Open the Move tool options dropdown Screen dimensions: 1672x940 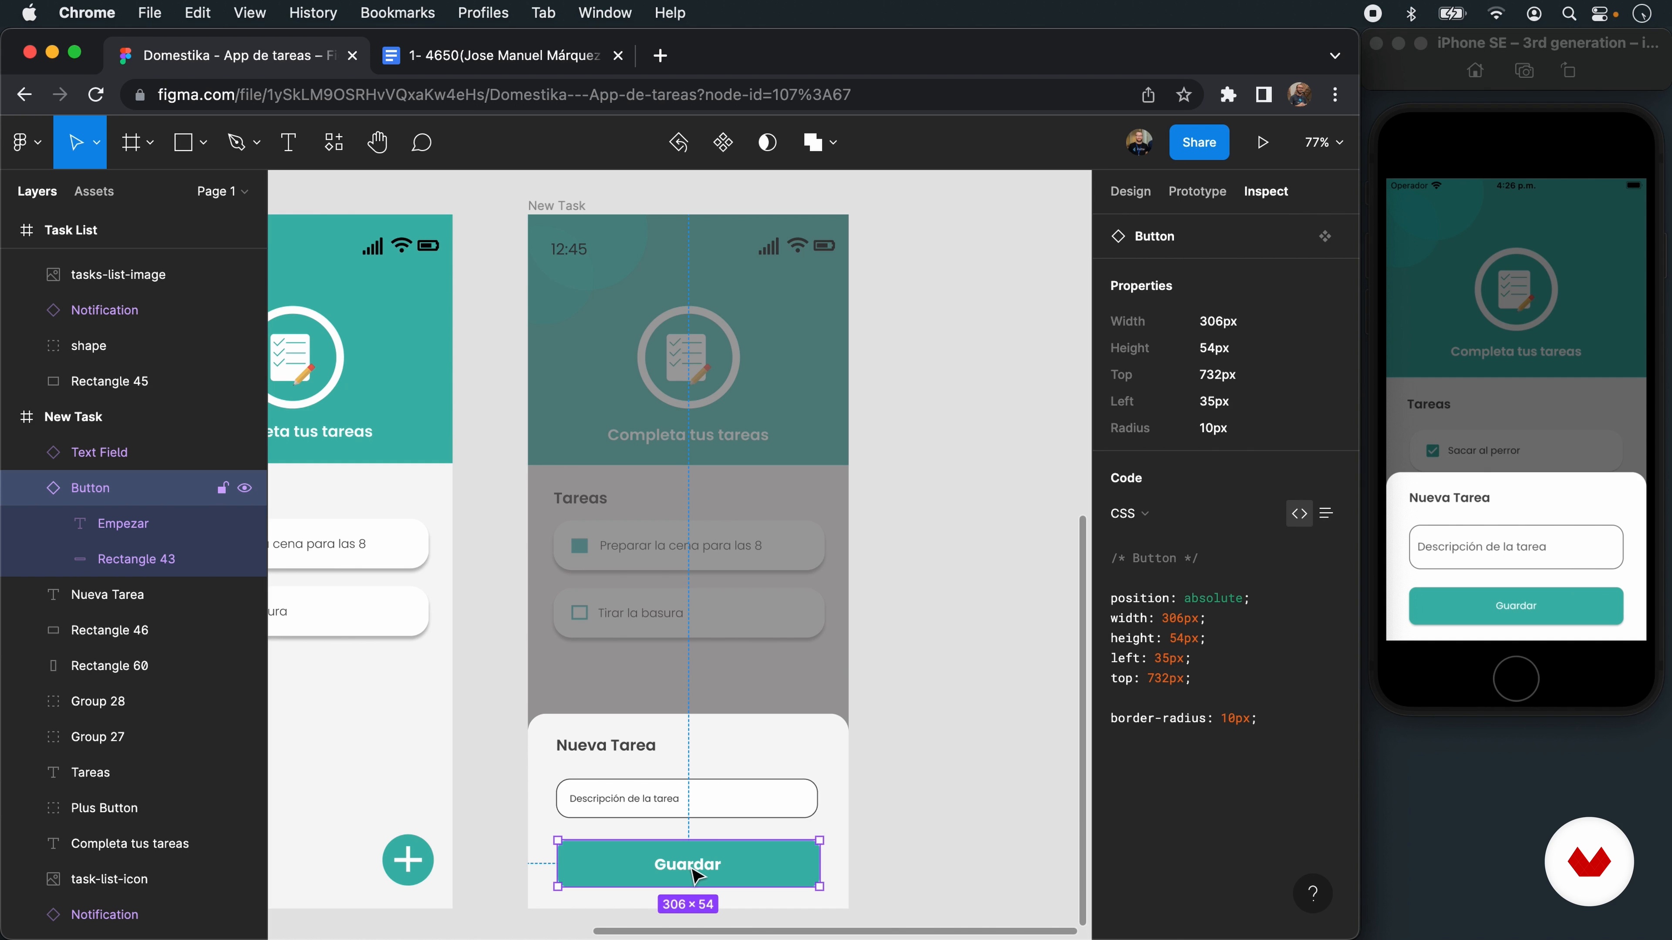point(97,142)
